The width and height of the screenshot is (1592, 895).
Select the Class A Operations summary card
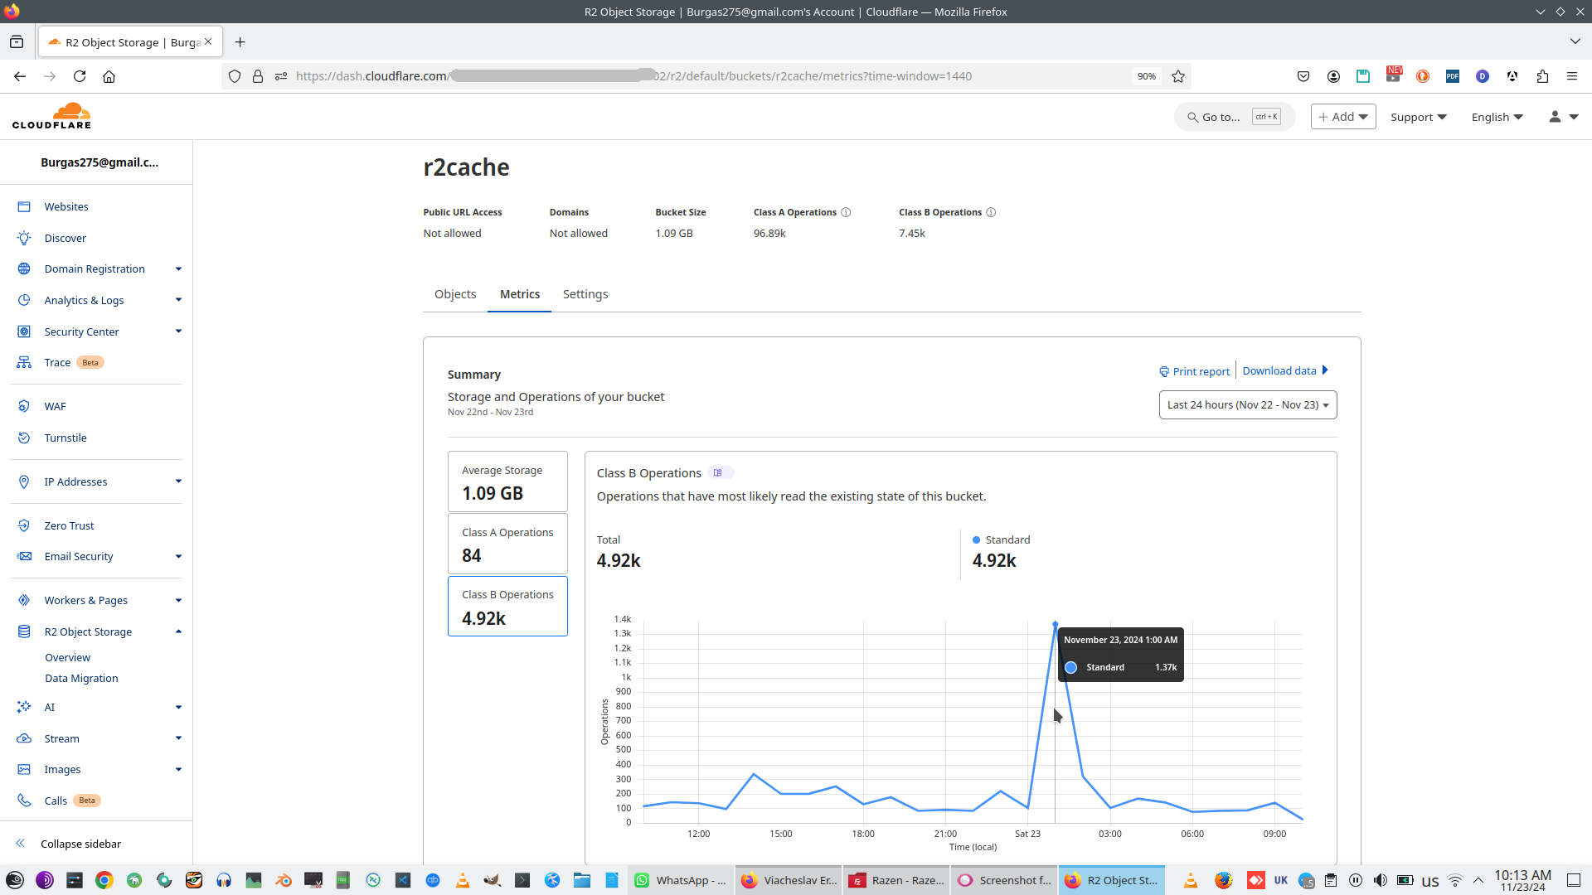point(507,544)
